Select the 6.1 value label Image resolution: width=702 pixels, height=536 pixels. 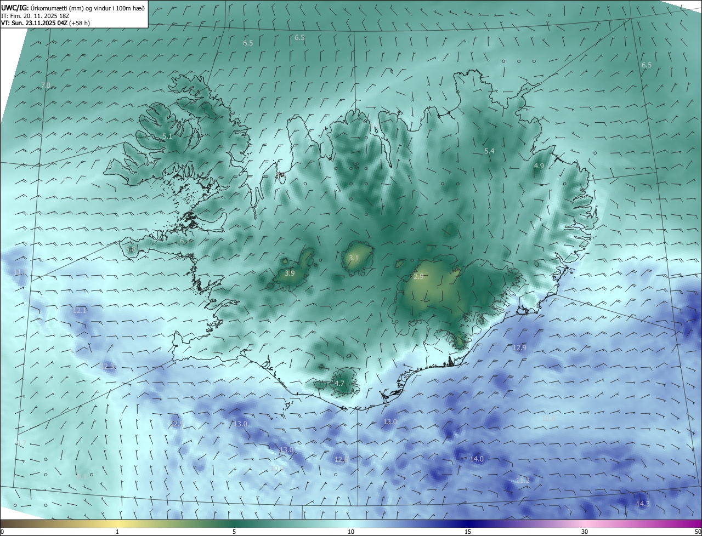185,241
